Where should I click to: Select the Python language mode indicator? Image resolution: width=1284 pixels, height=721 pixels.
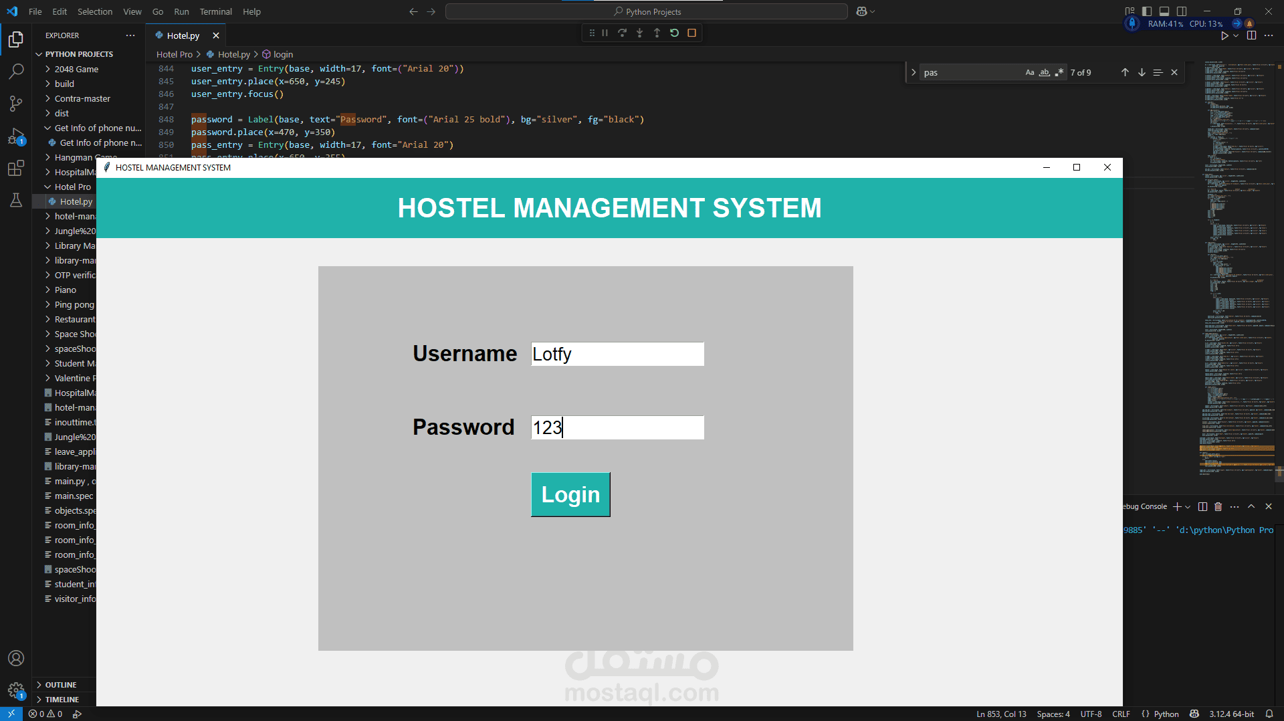[1166, 714]
